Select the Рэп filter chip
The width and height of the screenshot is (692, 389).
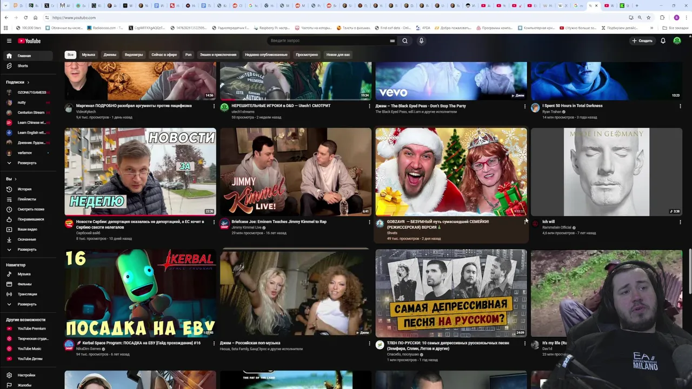(x=188, y=55)
